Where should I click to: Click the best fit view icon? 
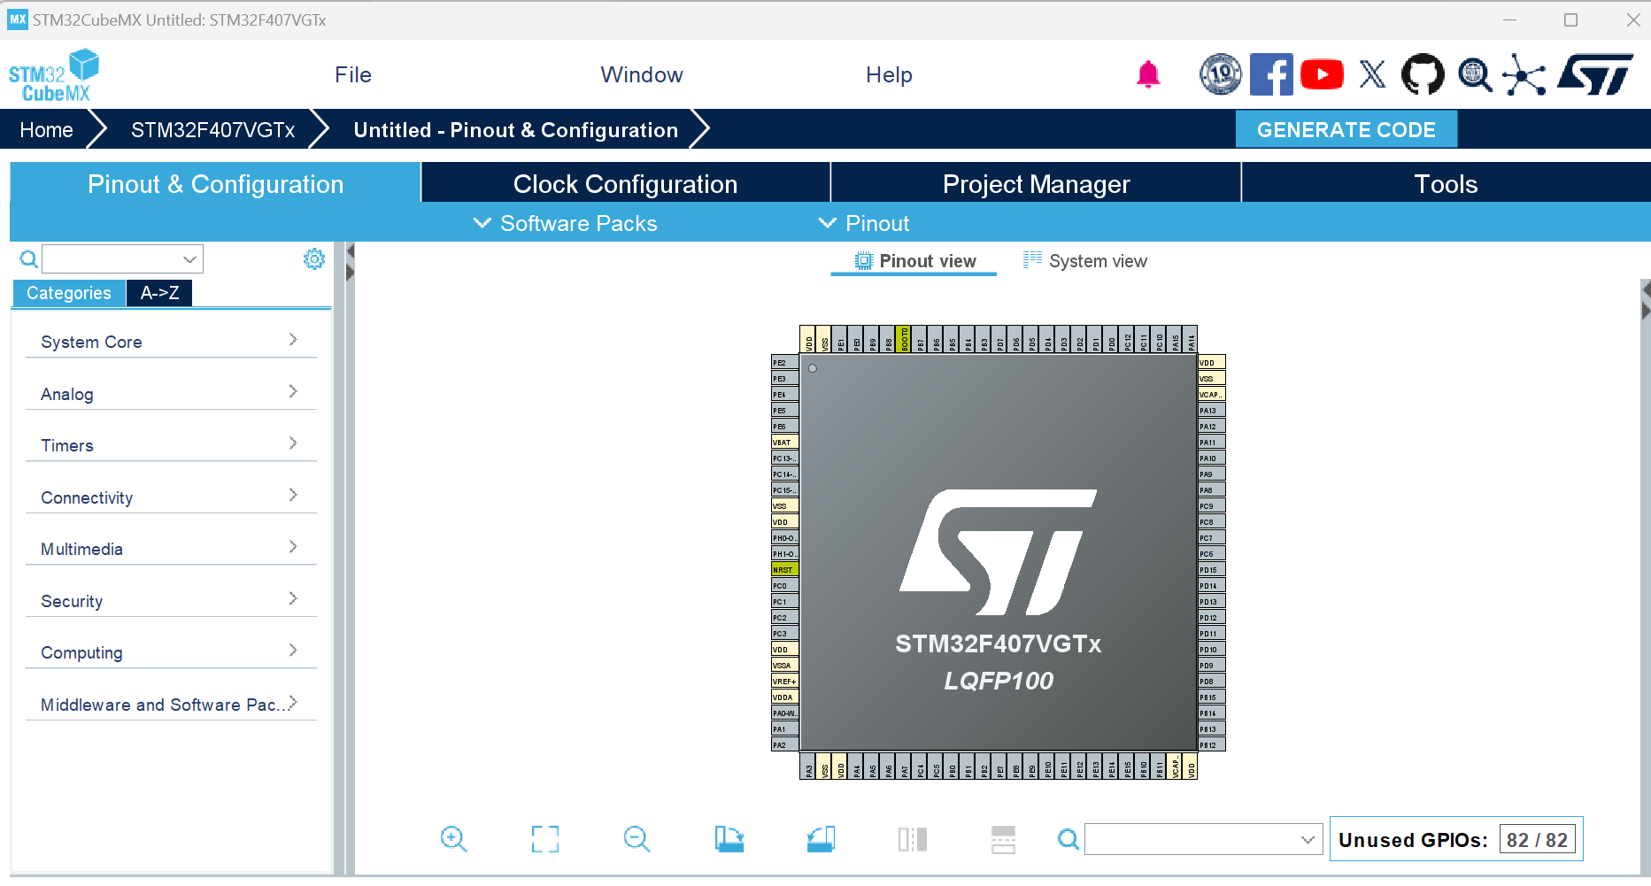pyautogui.click(x=545, y=839)
